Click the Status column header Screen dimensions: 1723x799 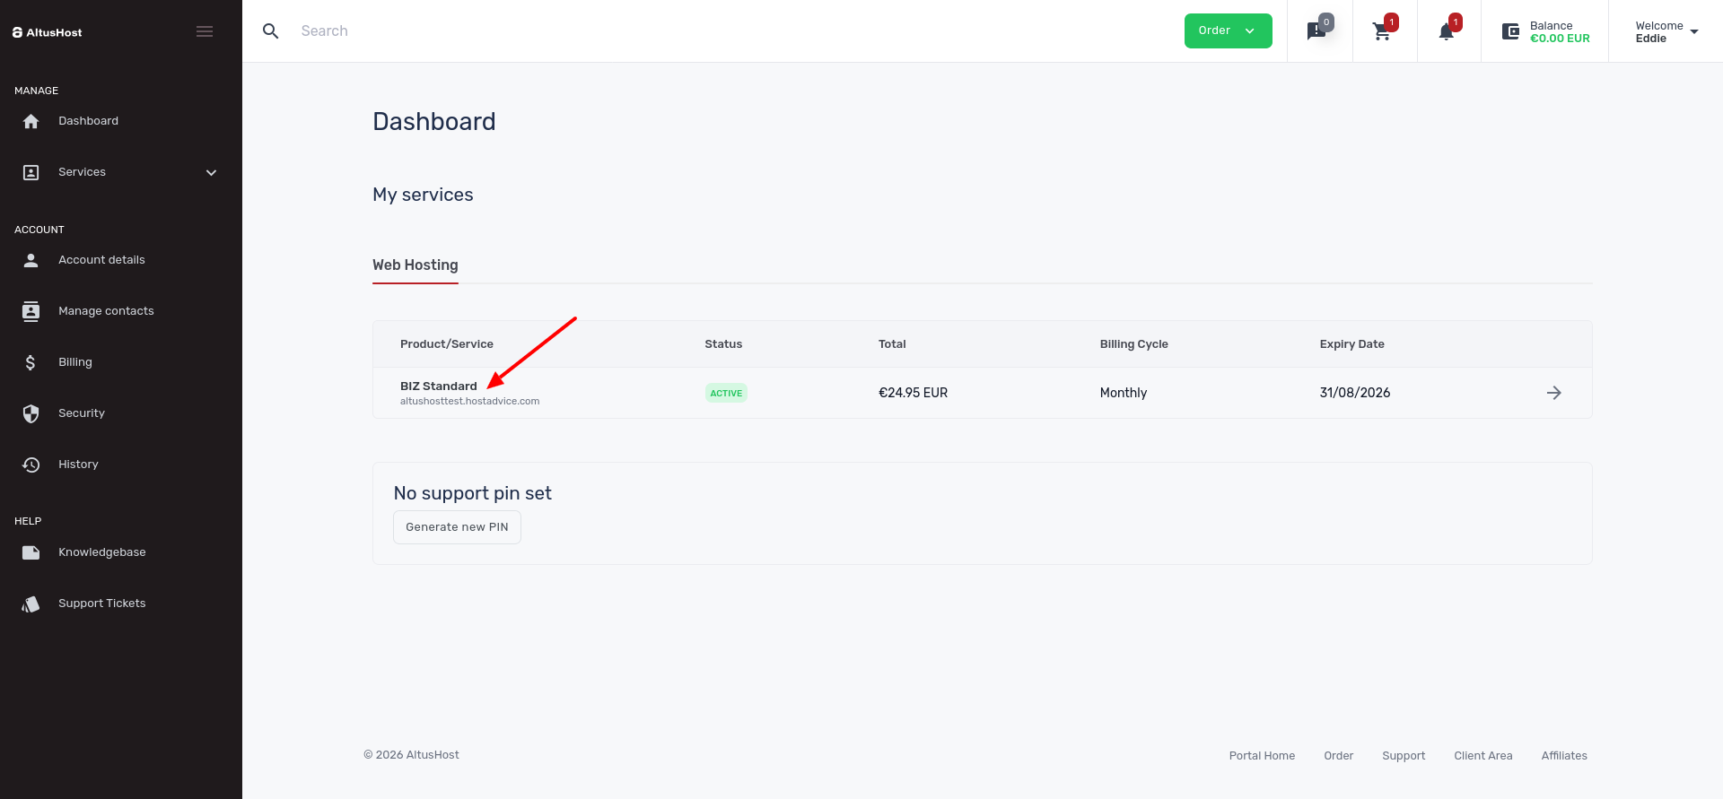pyautogui.click(x=723, y=344)
